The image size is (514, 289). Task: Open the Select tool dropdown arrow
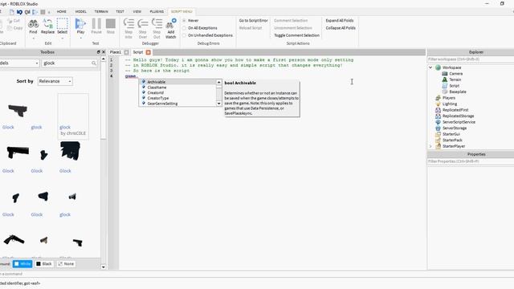(63, 39)
